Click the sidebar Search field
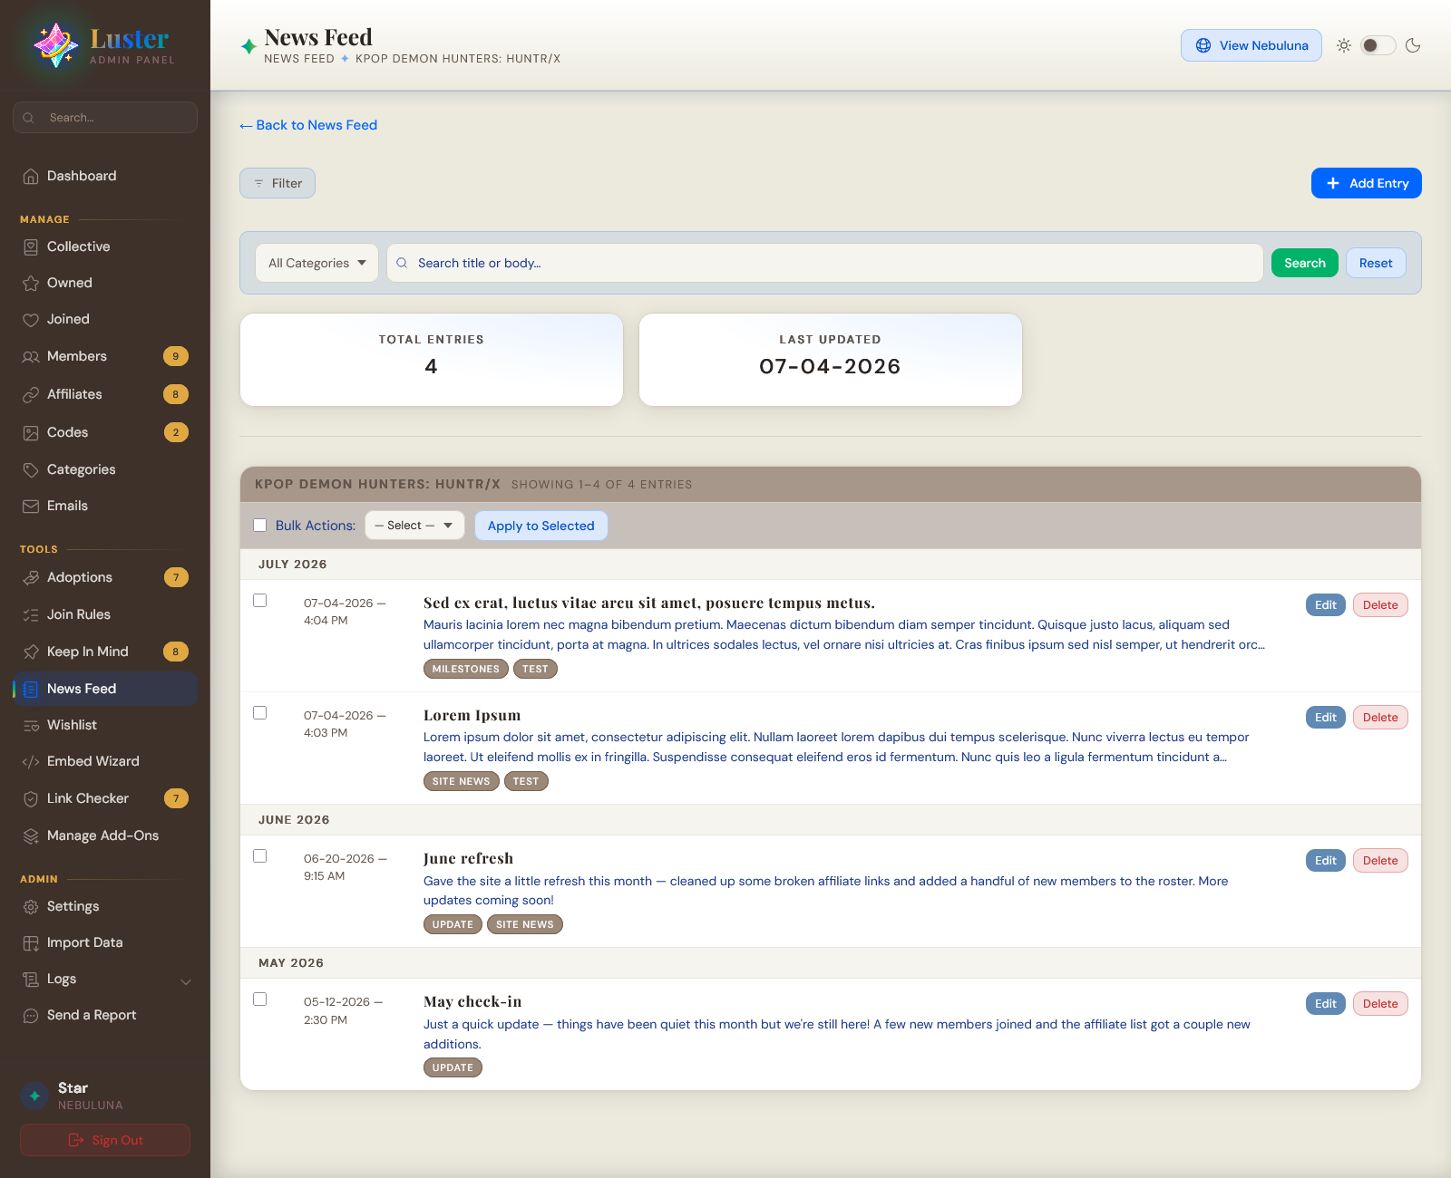This screenshot has height=1178, width=1451. click(x=105, y=118)
